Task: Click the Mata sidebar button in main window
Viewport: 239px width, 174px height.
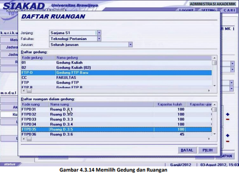Action: pos(9,40)
